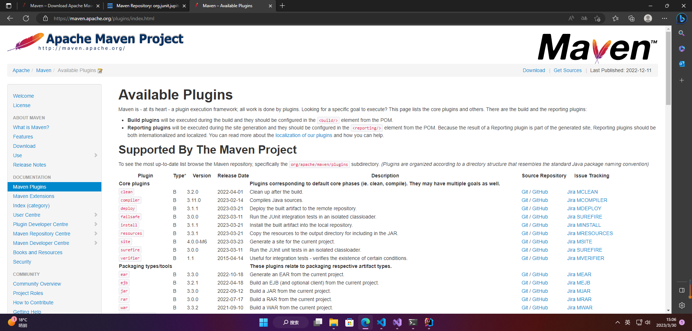Open Task View from the taskbar
692x331 pixels.
pyautogui.click(x=317, y=322)
